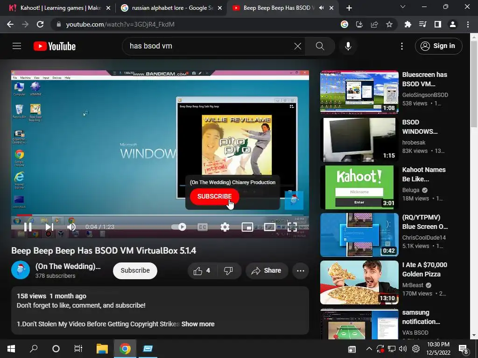Image resolution: width=478 pixels, height=358 pixels.
Task: Open samsung notification video title
Action: coord(421,317)
